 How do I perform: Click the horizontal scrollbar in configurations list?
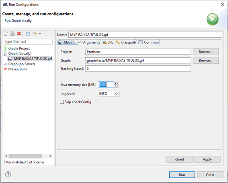[25, 156]
